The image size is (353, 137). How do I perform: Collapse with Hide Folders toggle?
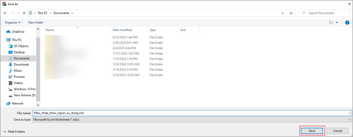tap(14, 132)
